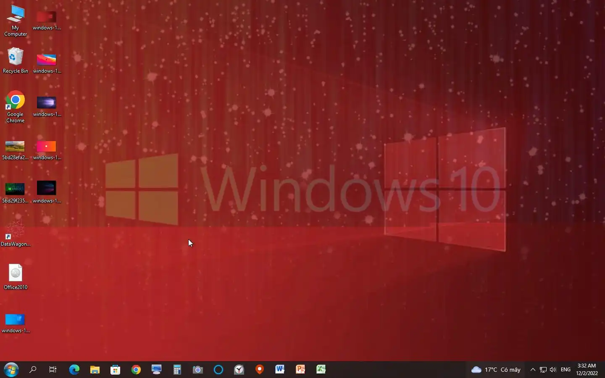Viewport: 605px width, 378px height.
Task: Select the 5bd28efa2 landscape image file
Action: [x=16, y=150]
